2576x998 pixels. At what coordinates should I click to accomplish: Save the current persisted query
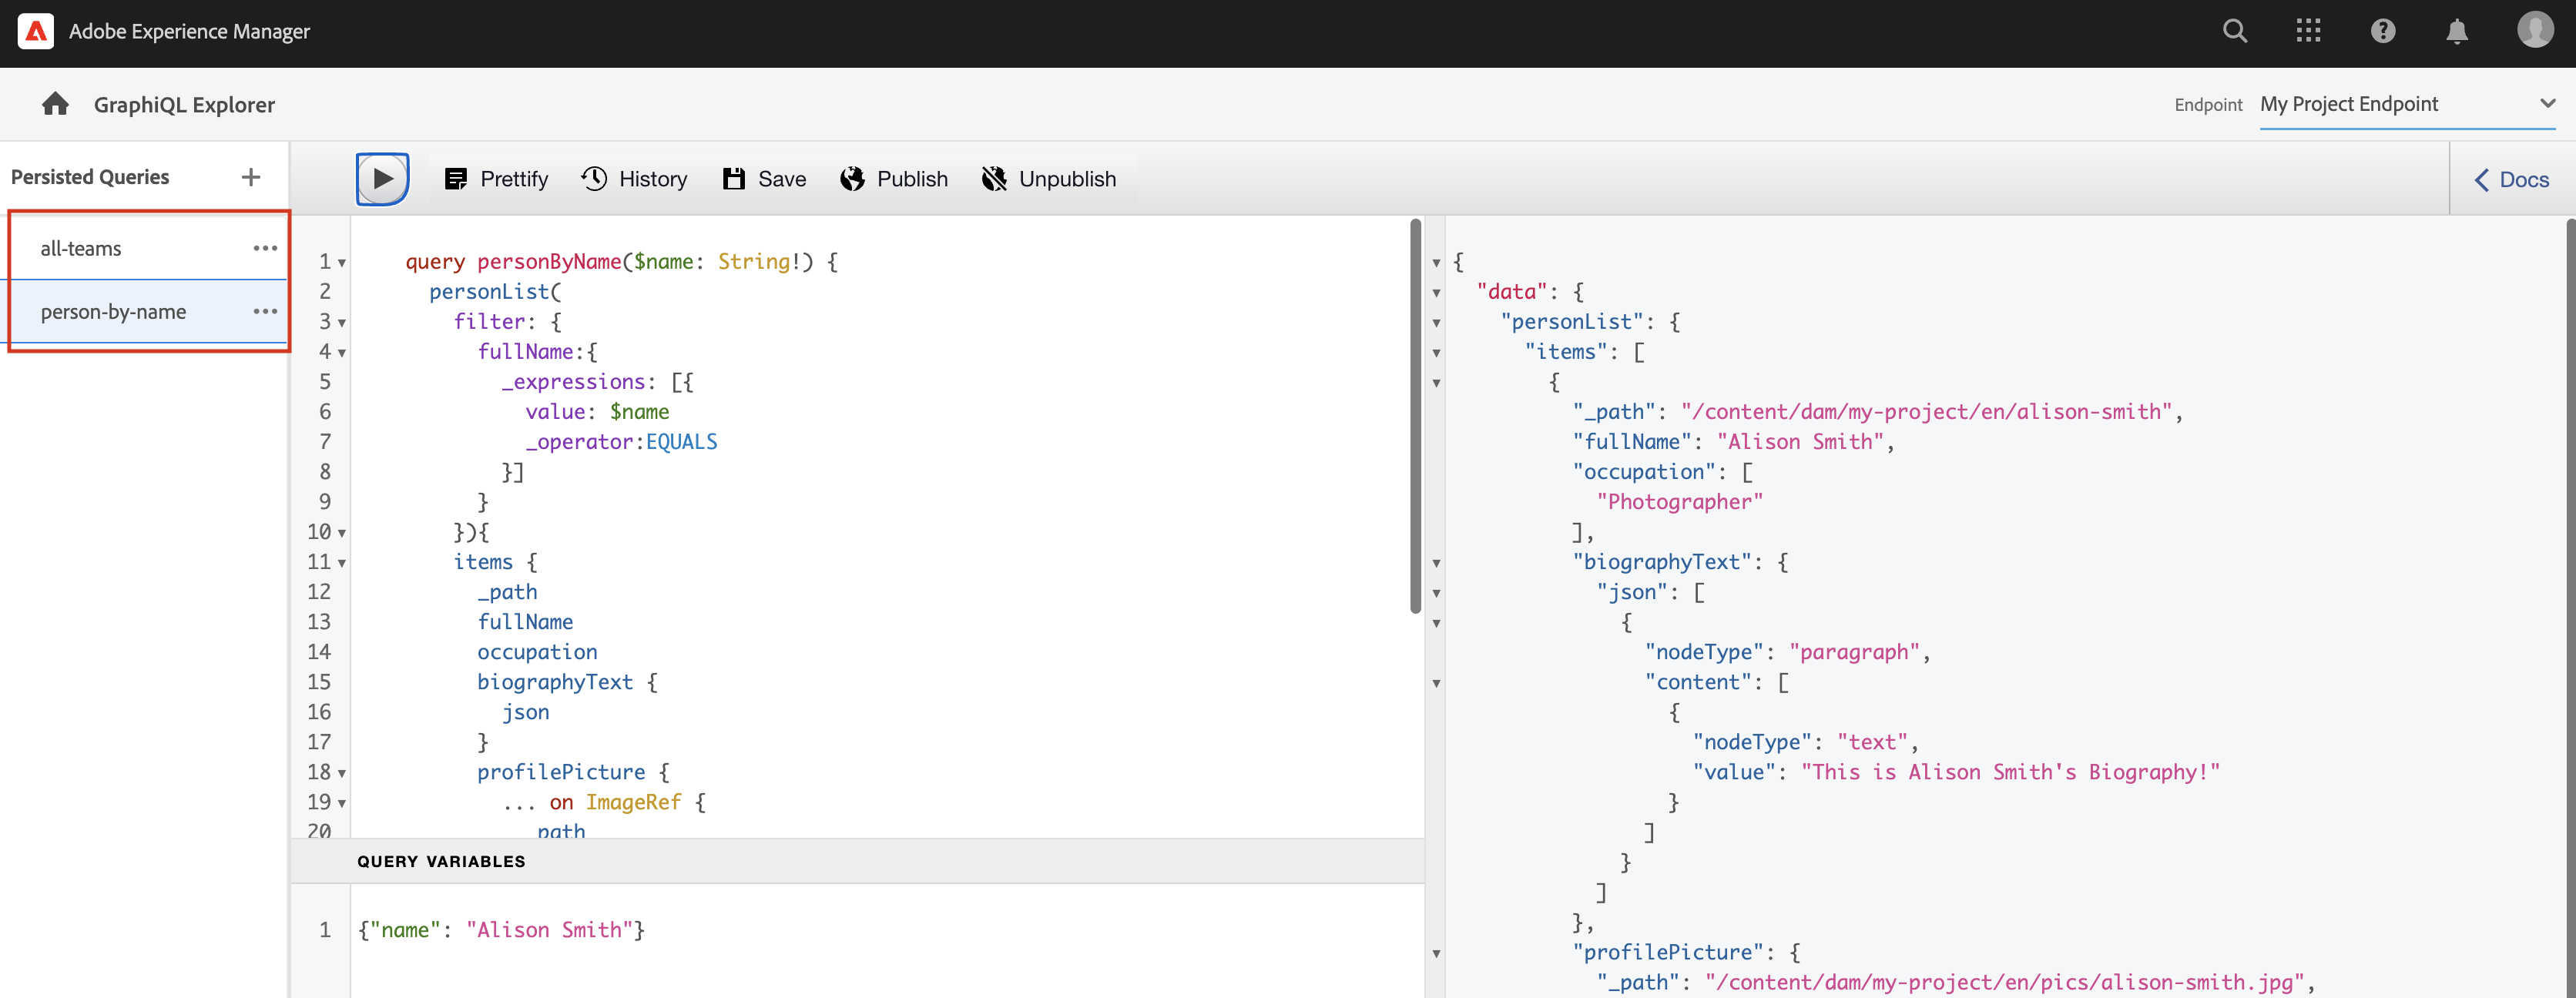pos(764,179)
